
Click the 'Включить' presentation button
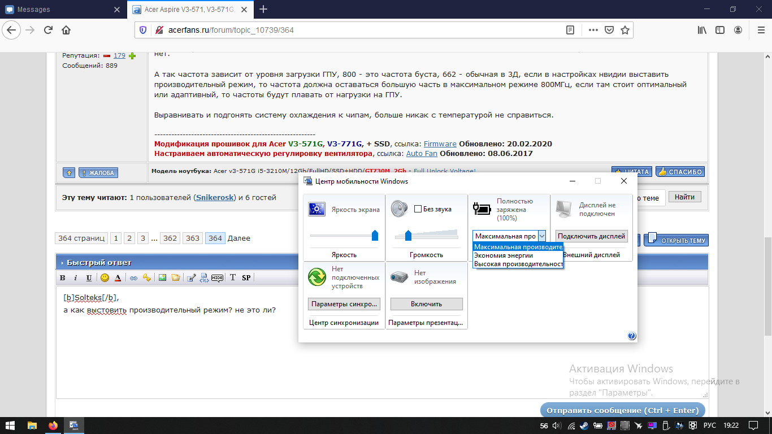click(x=427, y=304)
